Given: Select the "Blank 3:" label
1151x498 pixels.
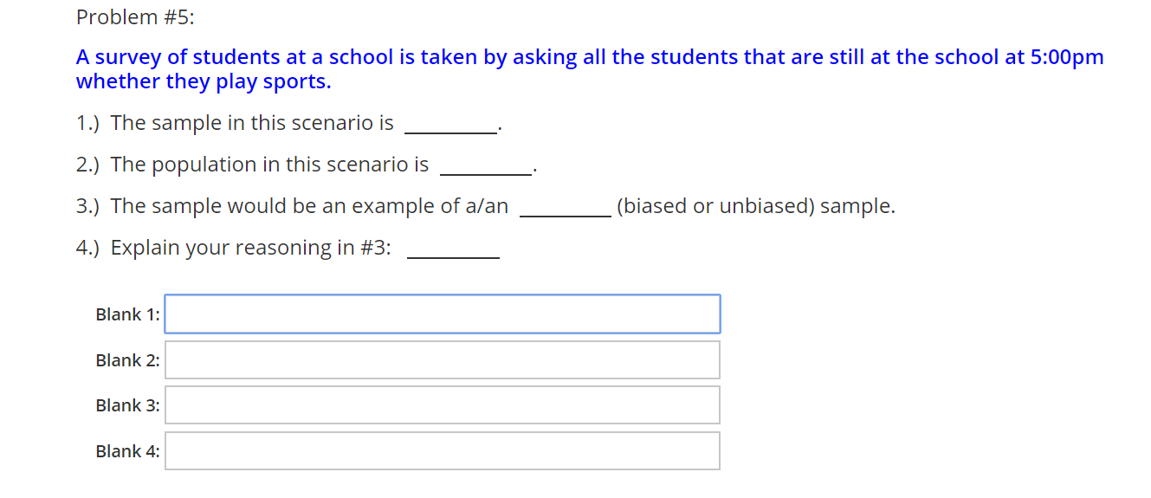Looking at the screenshot, I should point(127,405).
